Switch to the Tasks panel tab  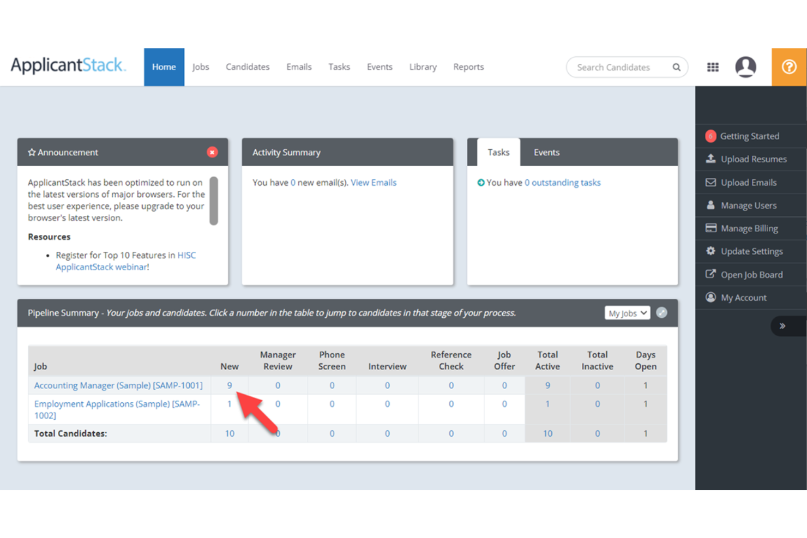point(498,152)
